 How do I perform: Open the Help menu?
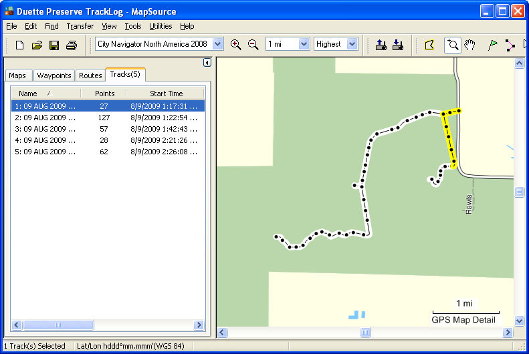pyautogui.click(x=187, y=26)
